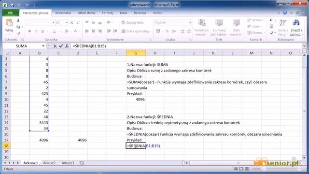The height and width of the screenshot is (174, 309).
Task: Switch to Recenzja tab
Action: point(140,13)
